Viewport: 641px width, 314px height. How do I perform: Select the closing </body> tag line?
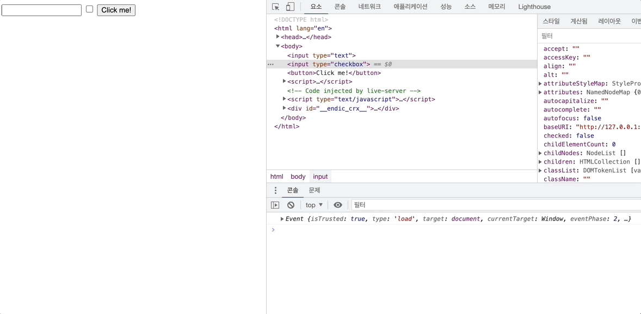click(293, 117)
